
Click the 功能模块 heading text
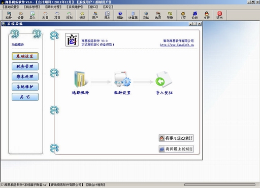pyautogui.click(x=18, y=45)
